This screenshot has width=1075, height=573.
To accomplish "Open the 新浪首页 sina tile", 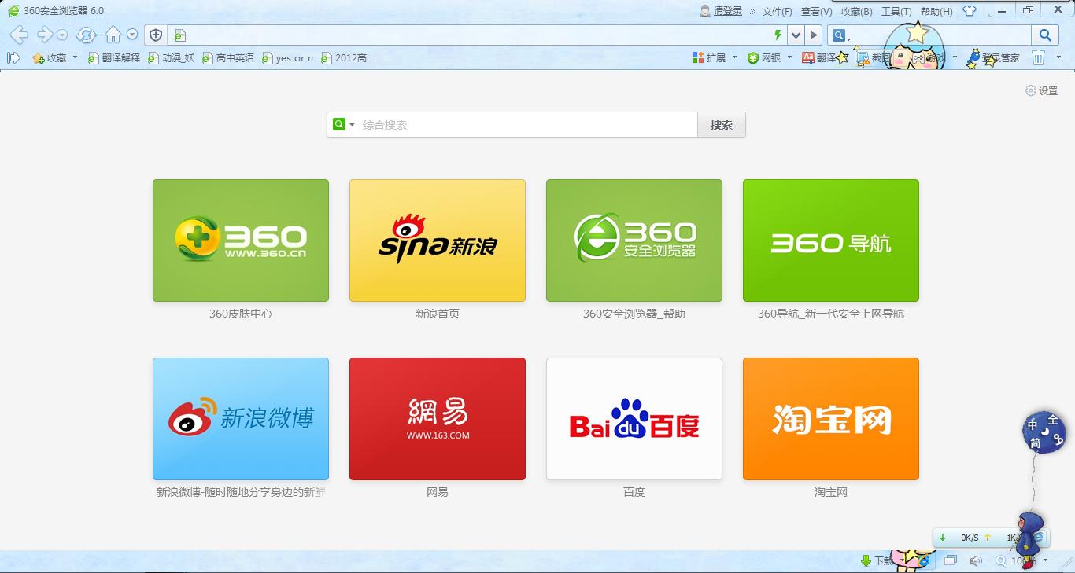I will coord(438,241).
